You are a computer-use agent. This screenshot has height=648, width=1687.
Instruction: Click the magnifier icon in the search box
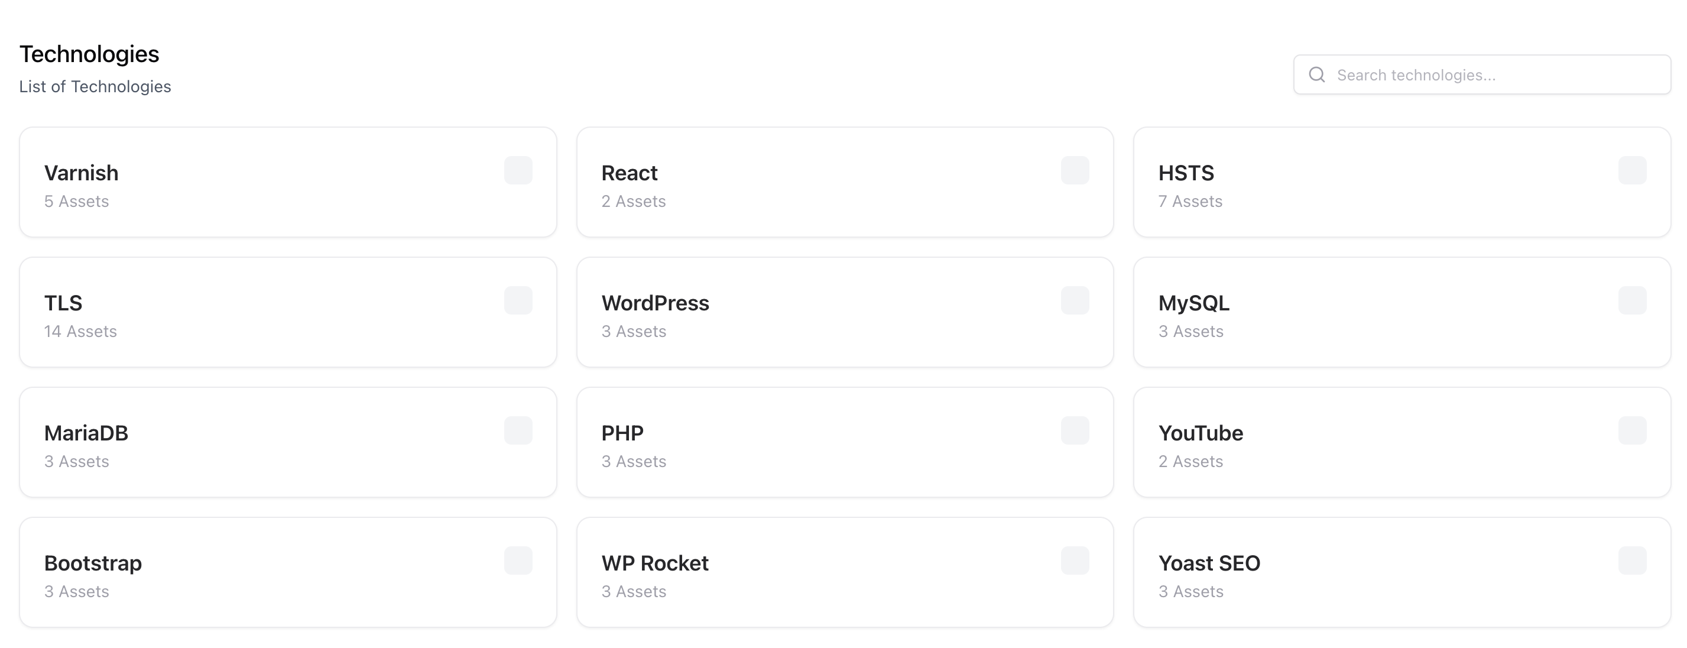click(1317, 74)
